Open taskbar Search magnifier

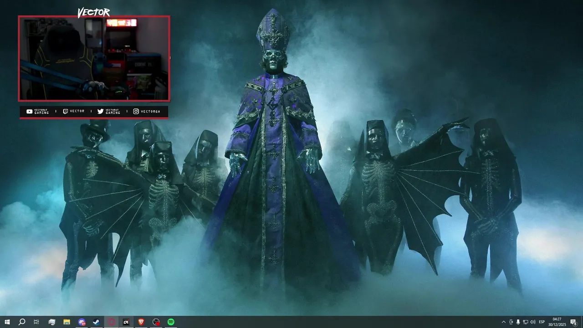pyautogui.click(x=22, y=322)
